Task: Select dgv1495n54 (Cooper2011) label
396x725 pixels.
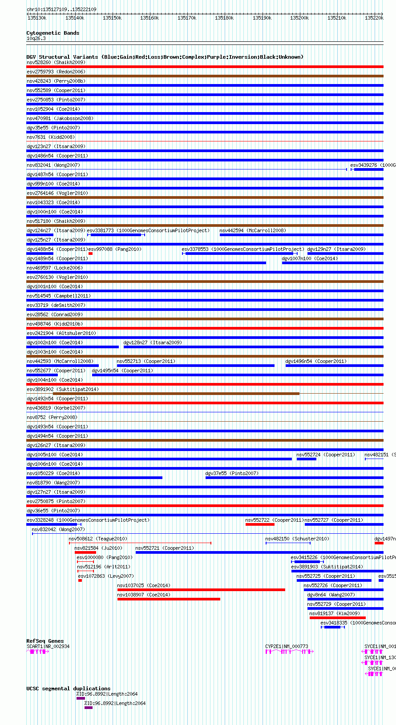Action: coord(122,371)
